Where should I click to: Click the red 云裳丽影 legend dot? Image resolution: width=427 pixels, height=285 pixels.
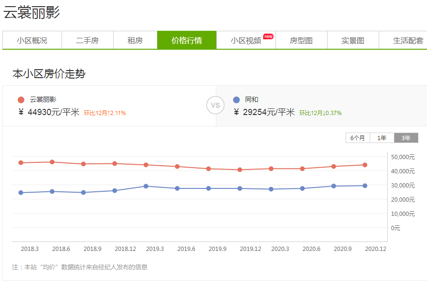point(21,100)
